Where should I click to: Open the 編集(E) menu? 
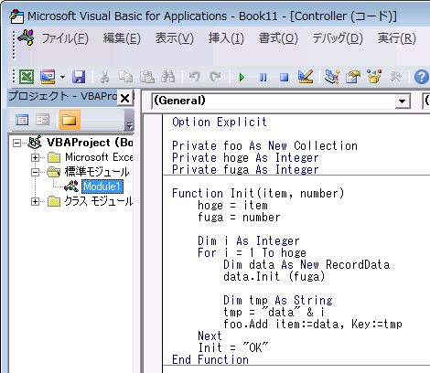pos(122,38)
